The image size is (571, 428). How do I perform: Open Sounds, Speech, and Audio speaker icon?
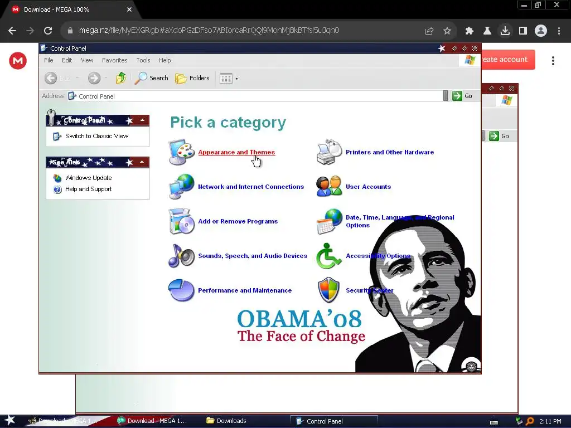tap(182, 255)
